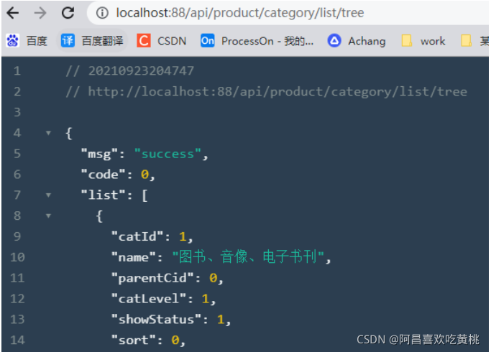Click the commented URL on line 2
491x352 pixels.
coord(277,92)
